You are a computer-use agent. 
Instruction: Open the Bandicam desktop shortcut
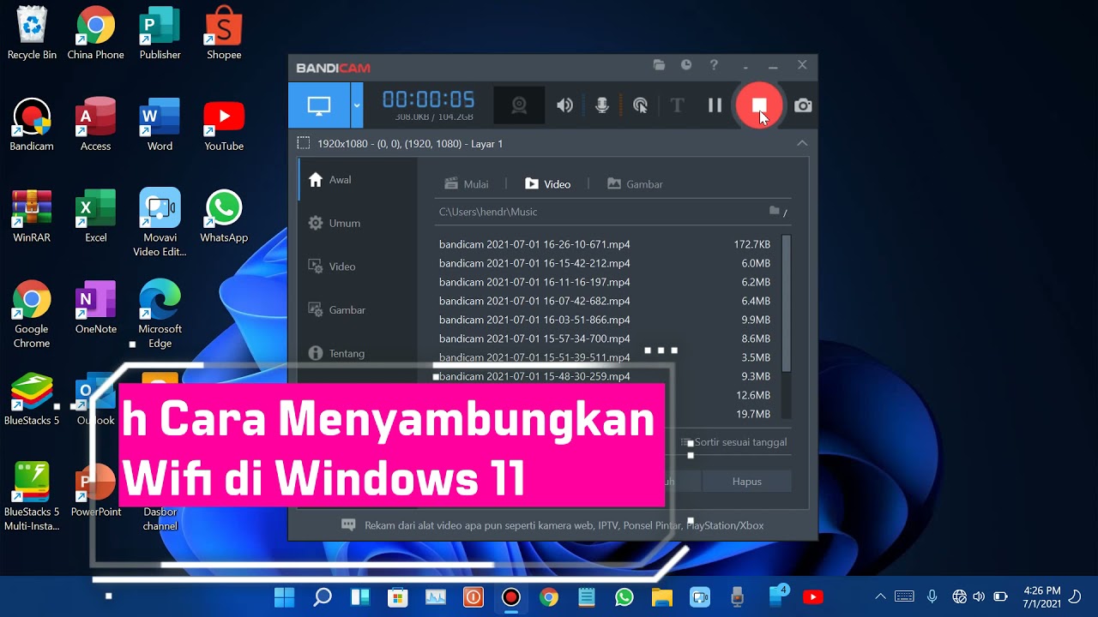[32, 126]
